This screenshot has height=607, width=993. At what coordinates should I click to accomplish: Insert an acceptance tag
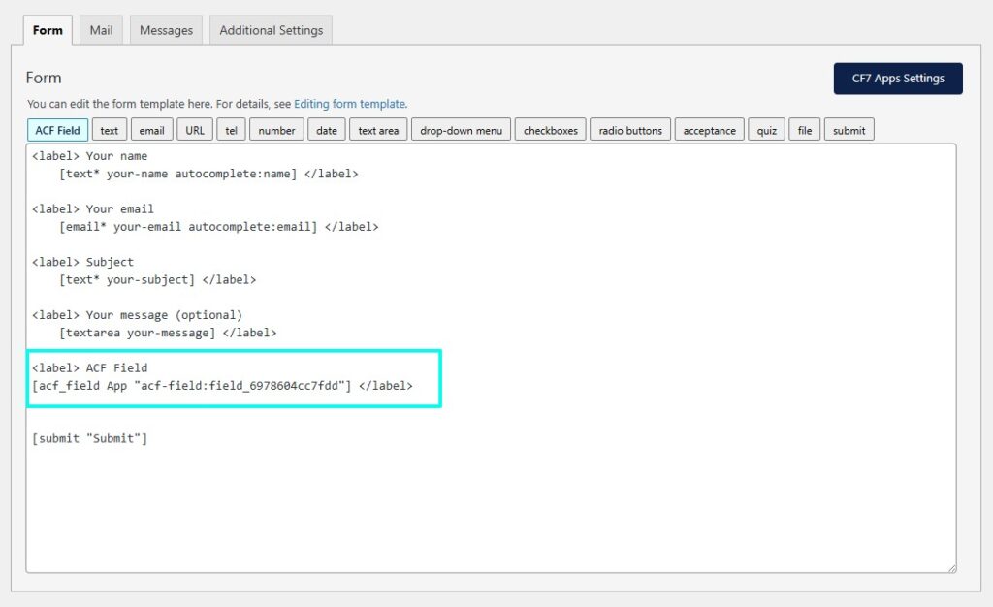709,130
